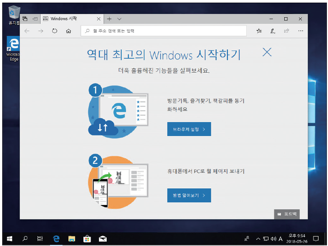Click the add web notes pen icon
Image resolution: width=328 pixels, height=246 pixels.
click(272, 31)
